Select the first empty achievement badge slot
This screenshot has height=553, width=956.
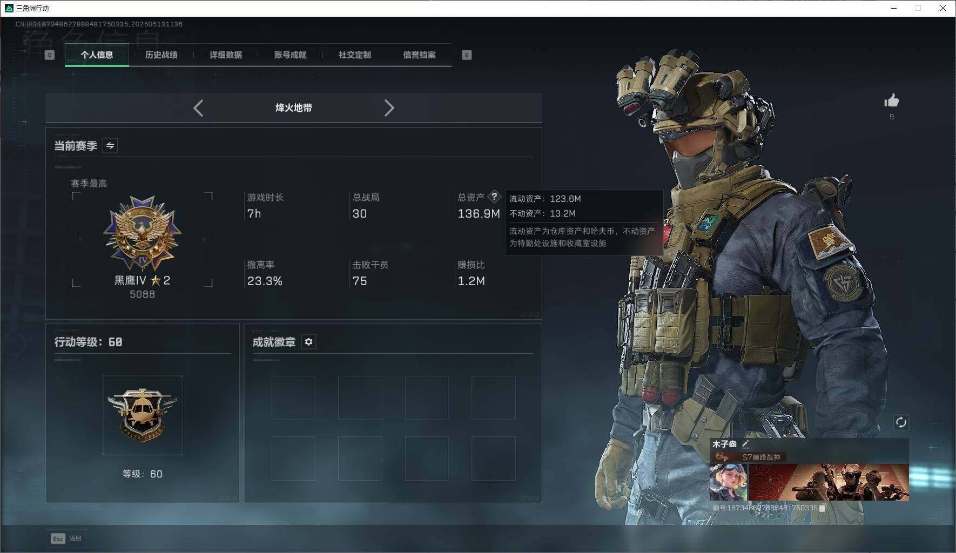[293, 398]
